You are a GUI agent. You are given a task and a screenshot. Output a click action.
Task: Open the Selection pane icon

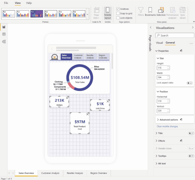point(161,12)
